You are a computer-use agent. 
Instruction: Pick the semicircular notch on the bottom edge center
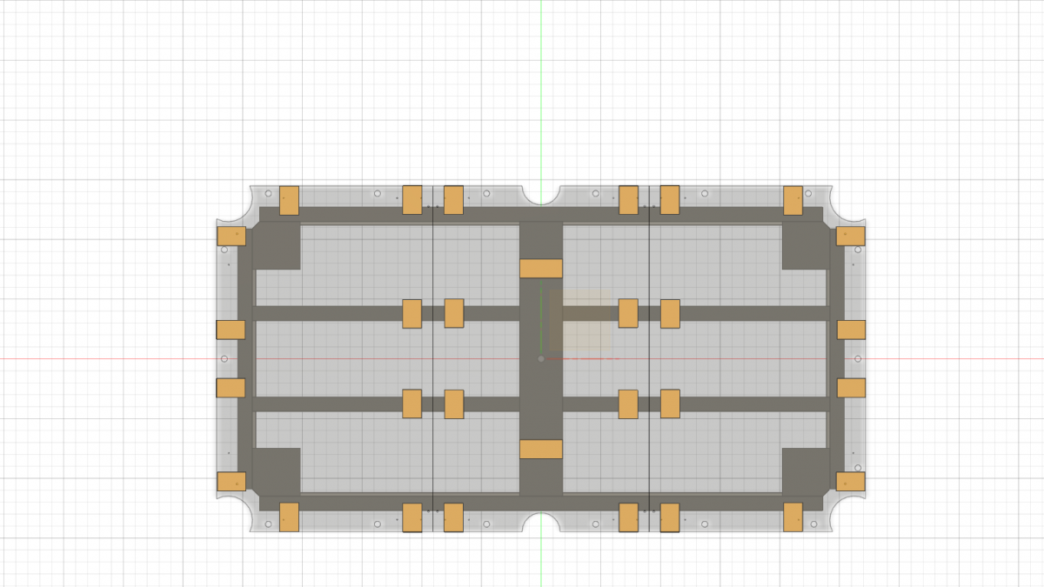[541, 522]
